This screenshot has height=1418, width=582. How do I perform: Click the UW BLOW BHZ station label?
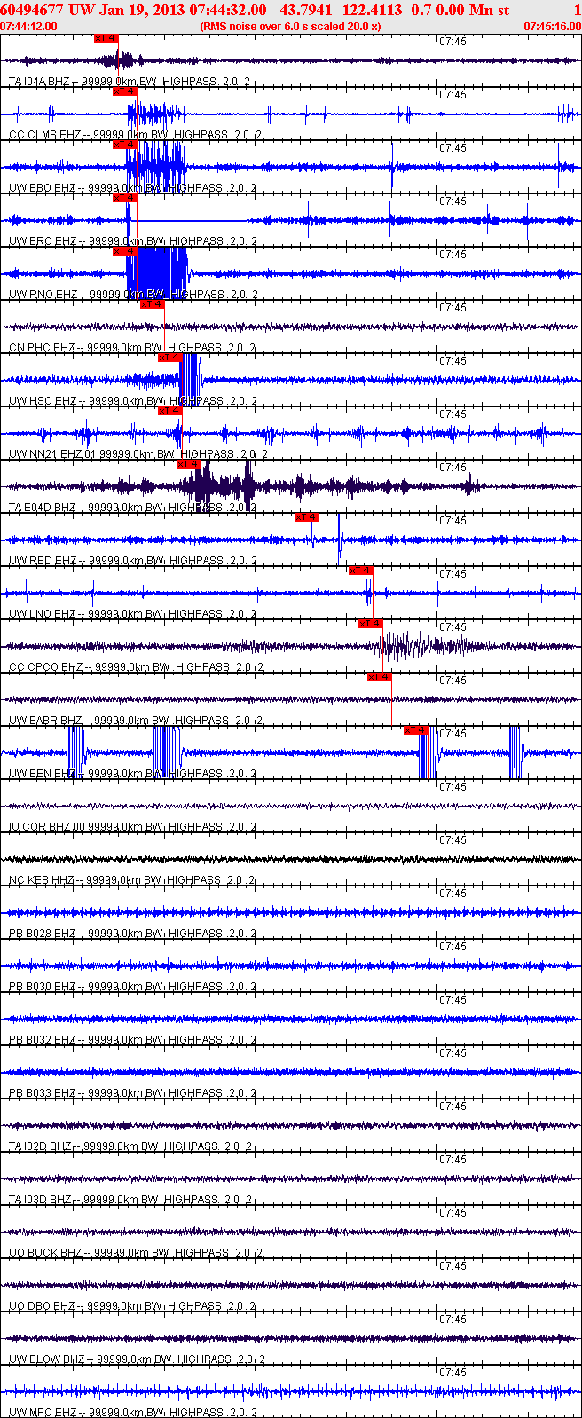click(x=47, y=1359)
